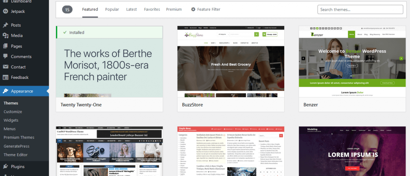
Task: Open Plugins in the admin sidebar
Action: [x=18, y=166]
